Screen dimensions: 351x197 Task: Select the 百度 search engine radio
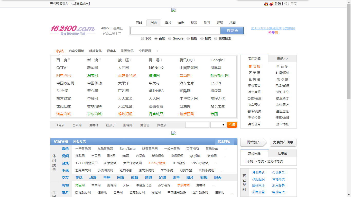click(156, 38)
